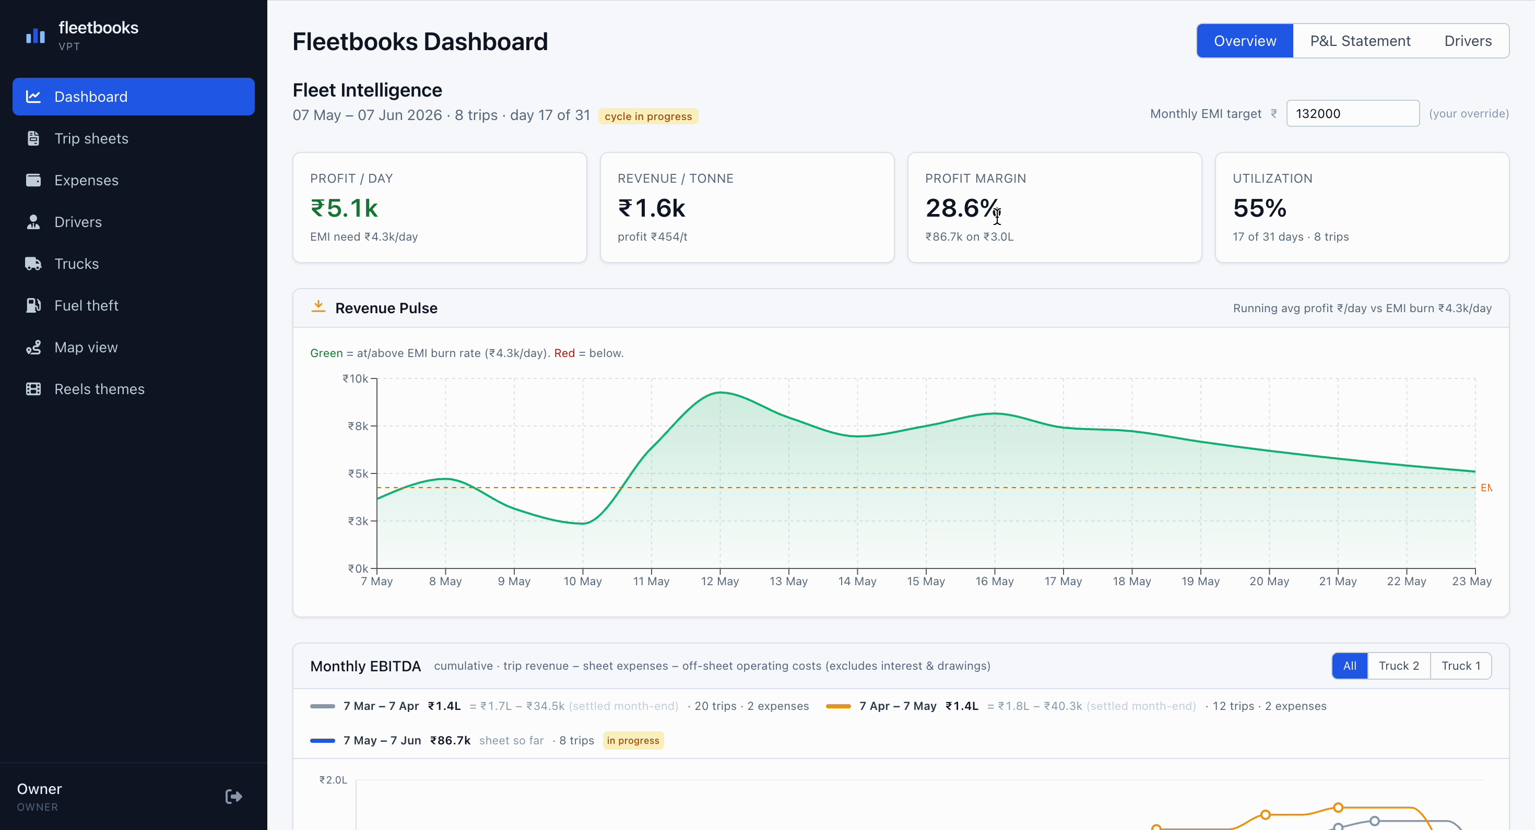Select Truck 2 filter in Monthly EBITDA
1535x830 pixels.
pos(1399,666)
